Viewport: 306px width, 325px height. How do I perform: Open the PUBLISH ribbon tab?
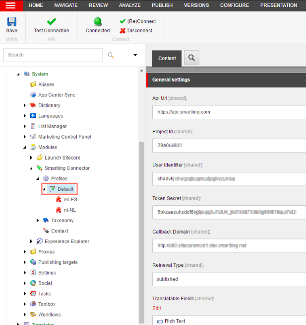[162, 5]
